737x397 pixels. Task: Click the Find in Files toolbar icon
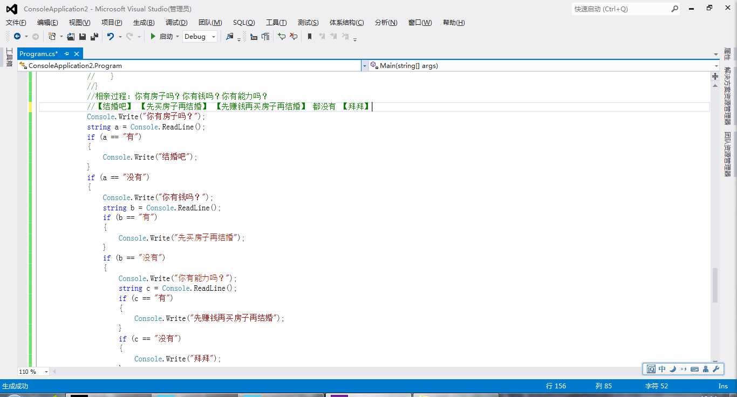pyautogui.click(x=230, y=37)
